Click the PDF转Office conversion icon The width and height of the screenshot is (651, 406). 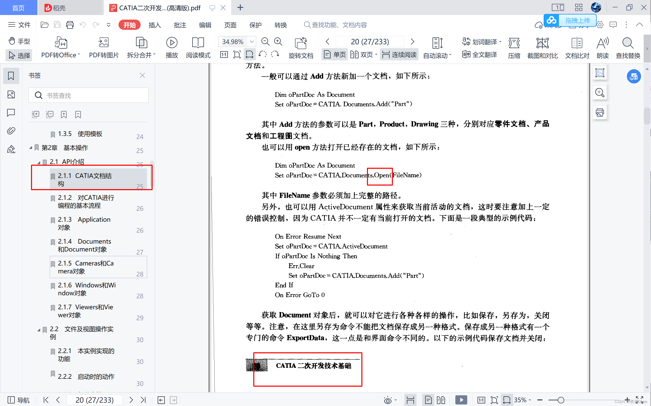pyautogui.click(x=61, y=43)
